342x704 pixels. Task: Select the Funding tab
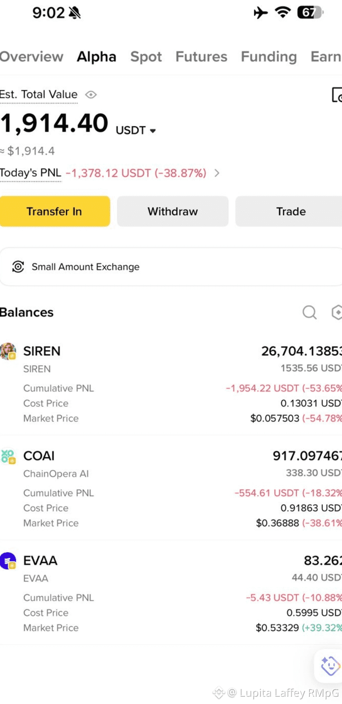pyautogui.click(x=269, y=57)
